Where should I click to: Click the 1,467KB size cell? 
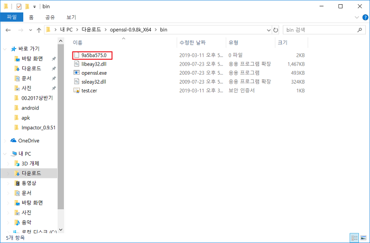tap(296, 64)
